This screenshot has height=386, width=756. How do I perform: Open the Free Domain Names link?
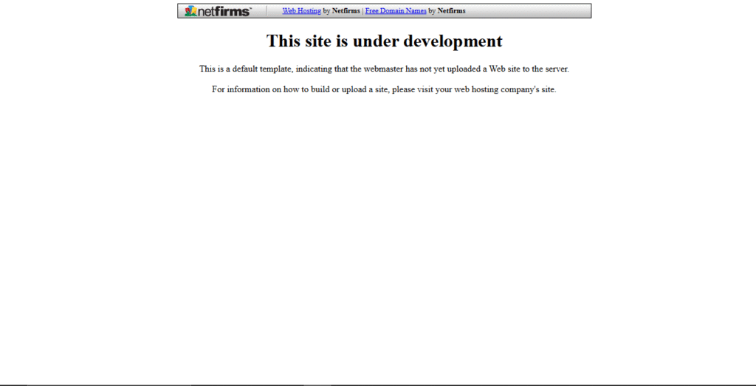point(396,11)
